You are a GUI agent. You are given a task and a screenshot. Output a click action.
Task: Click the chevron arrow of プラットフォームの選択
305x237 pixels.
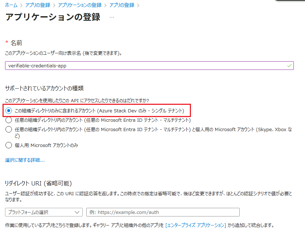coord(77,212)
